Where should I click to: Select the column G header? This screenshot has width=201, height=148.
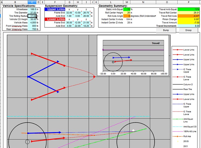pos(69,2)
